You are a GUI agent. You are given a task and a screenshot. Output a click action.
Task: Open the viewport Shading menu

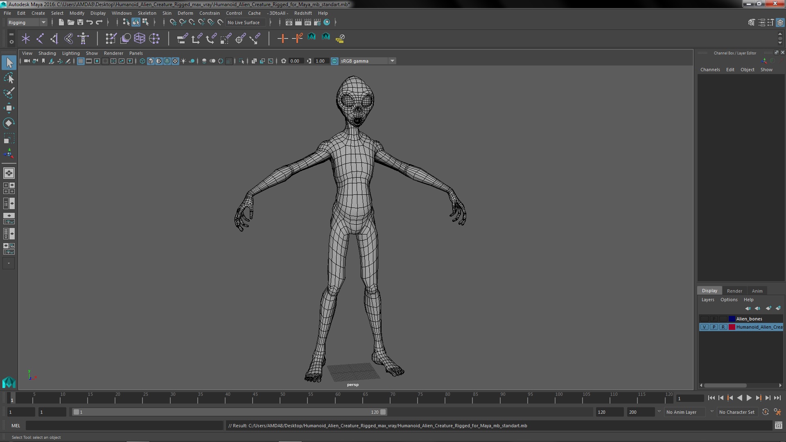47,53
